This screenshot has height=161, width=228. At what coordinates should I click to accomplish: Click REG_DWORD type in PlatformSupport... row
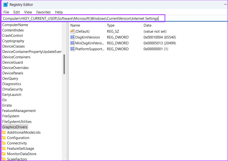click(x=118, y=49)
